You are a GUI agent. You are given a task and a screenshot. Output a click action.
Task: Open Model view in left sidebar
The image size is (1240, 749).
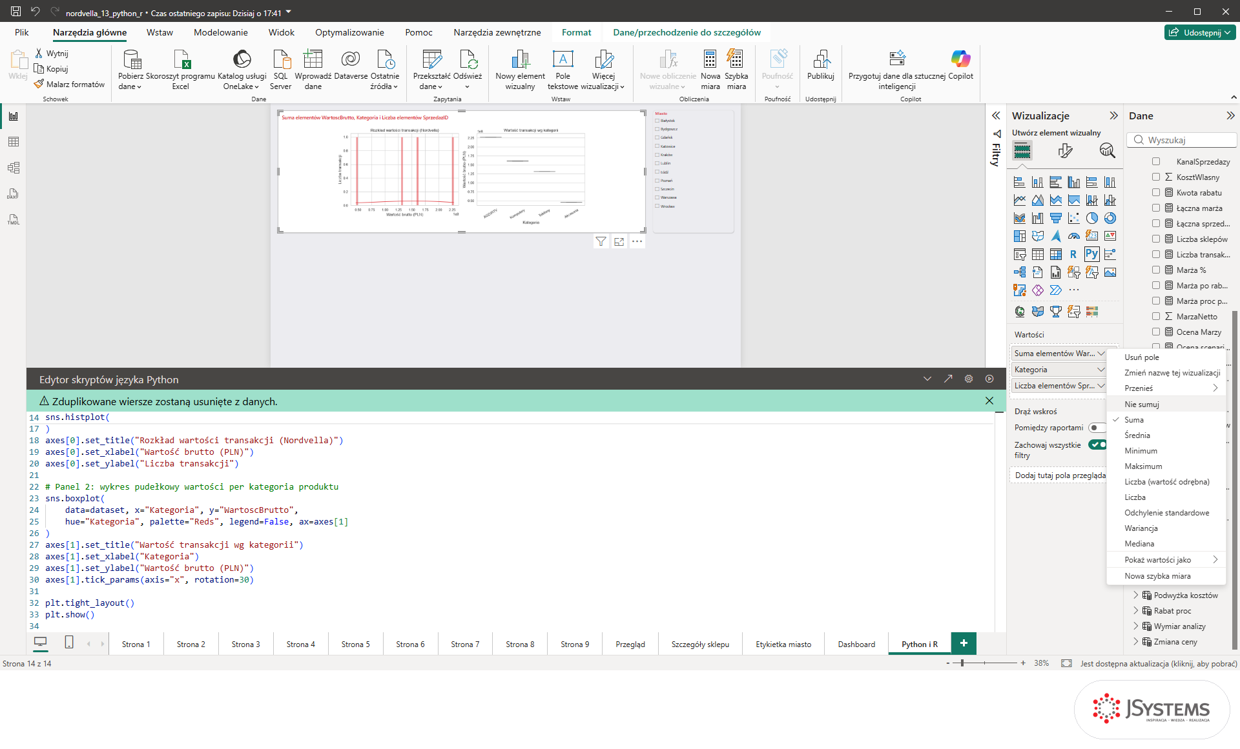click(14, 168)
